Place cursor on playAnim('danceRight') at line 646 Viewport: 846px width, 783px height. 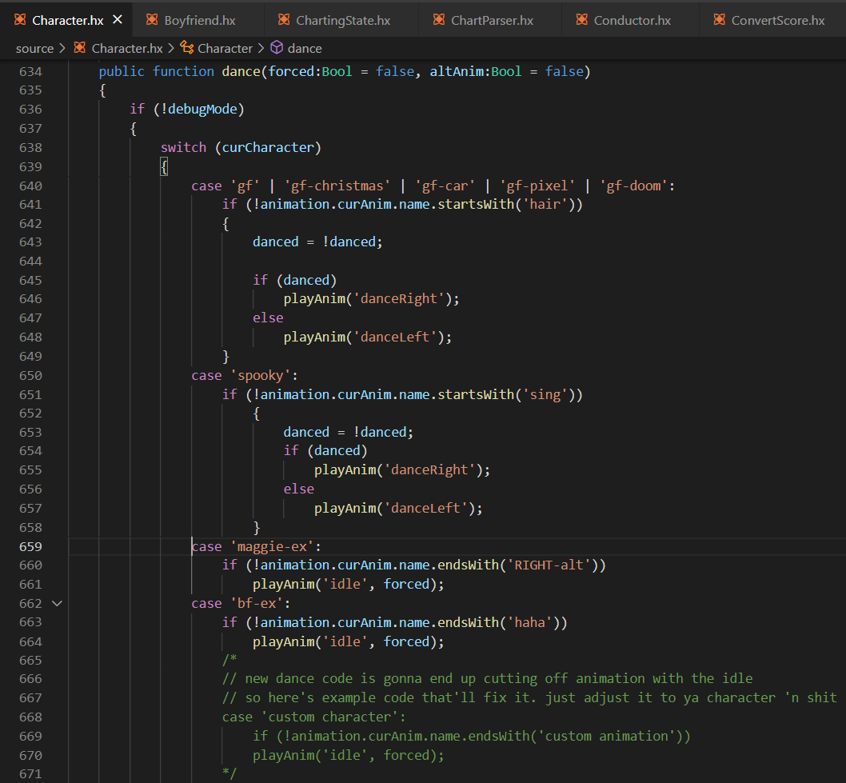[371, 299]
